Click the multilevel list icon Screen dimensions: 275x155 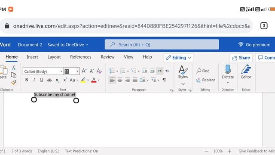pos(134,71)
